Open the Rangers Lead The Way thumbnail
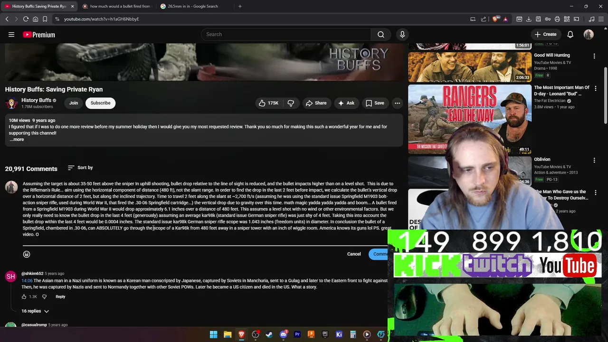Viewport: 608px width, 342px height. tap(470, 119)
